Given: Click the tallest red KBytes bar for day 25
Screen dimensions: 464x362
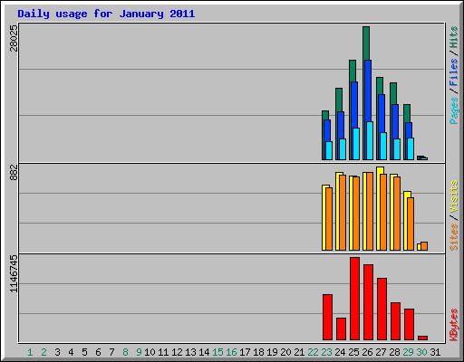Looking at the screenshot, I should [x=355, y=299].
